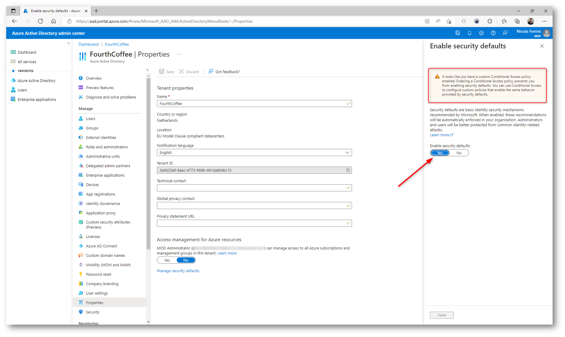Click the help question mark icon
The height and width of the screenshot is (337, 565).
click(x=493, y=33)
